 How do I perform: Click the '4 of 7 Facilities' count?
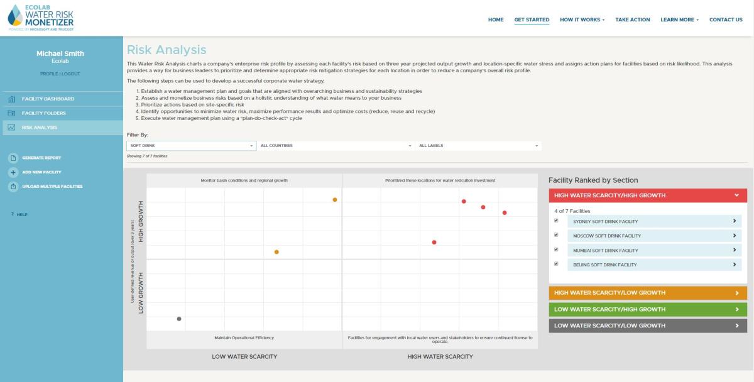pyautogui.click(x=572, y=211)
